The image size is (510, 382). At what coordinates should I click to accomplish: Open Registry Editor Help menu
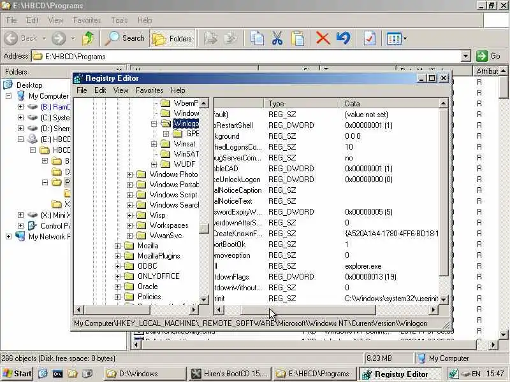tap(178, 90)
